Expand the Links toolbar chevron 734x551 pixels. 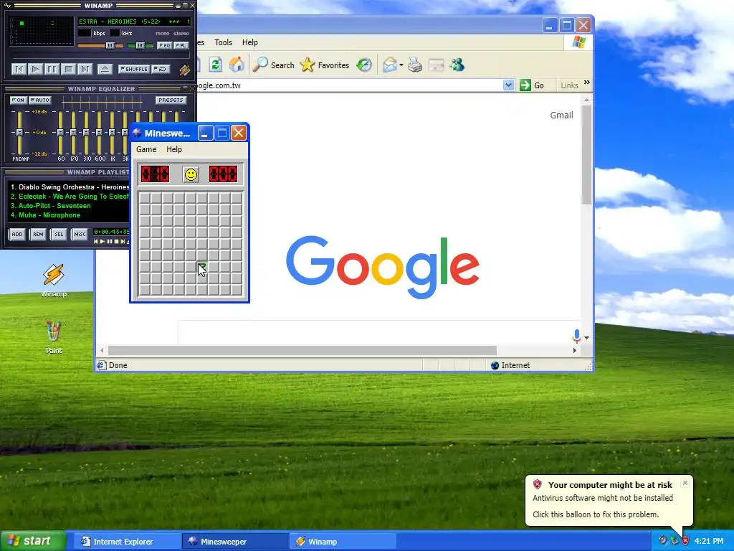coord(587,83)
